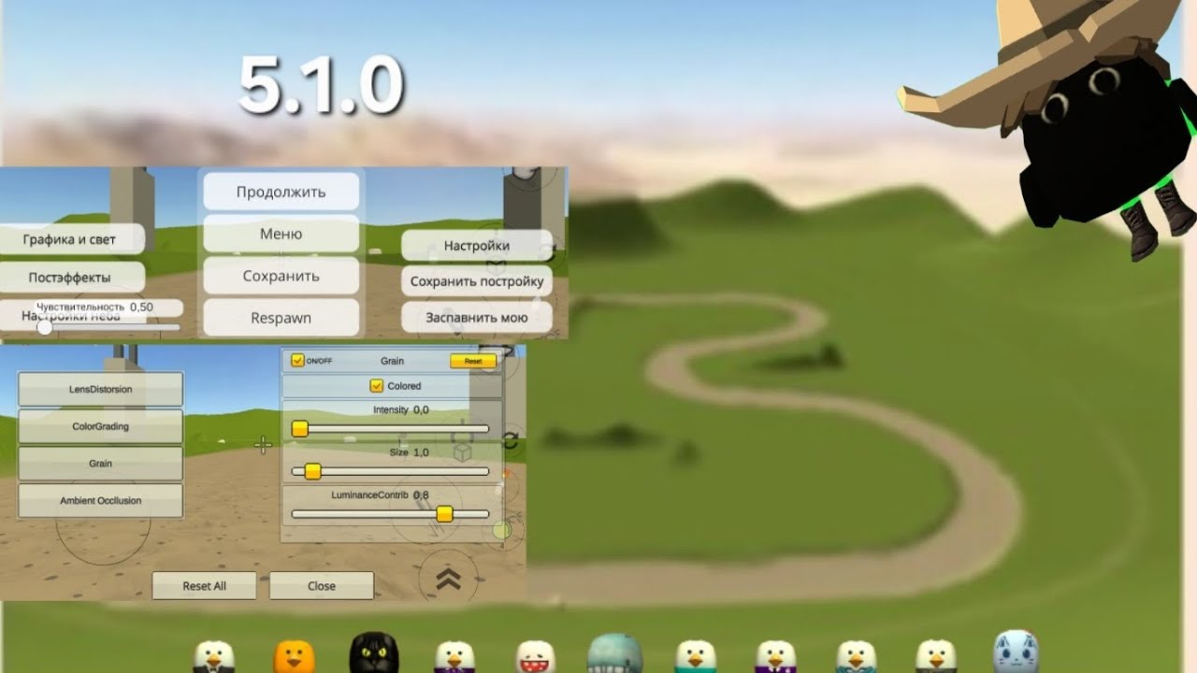Tap the faint cube icon behind Size slider
The width and height of the screenshot is (1197, 673).
[x=462, y=451]
